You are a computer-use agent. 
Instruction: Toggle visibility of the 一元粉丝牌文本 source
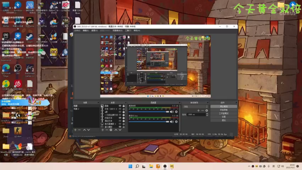(120, 115)
